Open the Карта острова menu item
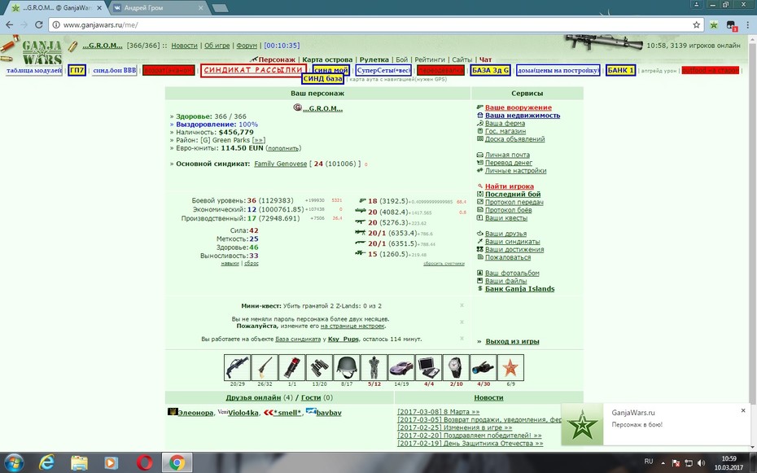The image size is (757, 473). [x=327, y=60]
